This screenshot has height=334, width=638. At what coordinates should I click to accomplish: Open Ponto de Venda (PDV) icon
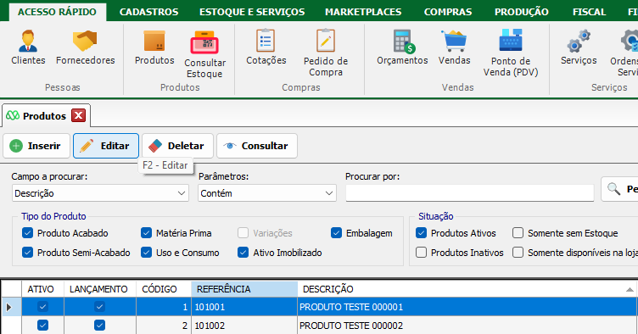pyautogui.click(x=511, y=40)
